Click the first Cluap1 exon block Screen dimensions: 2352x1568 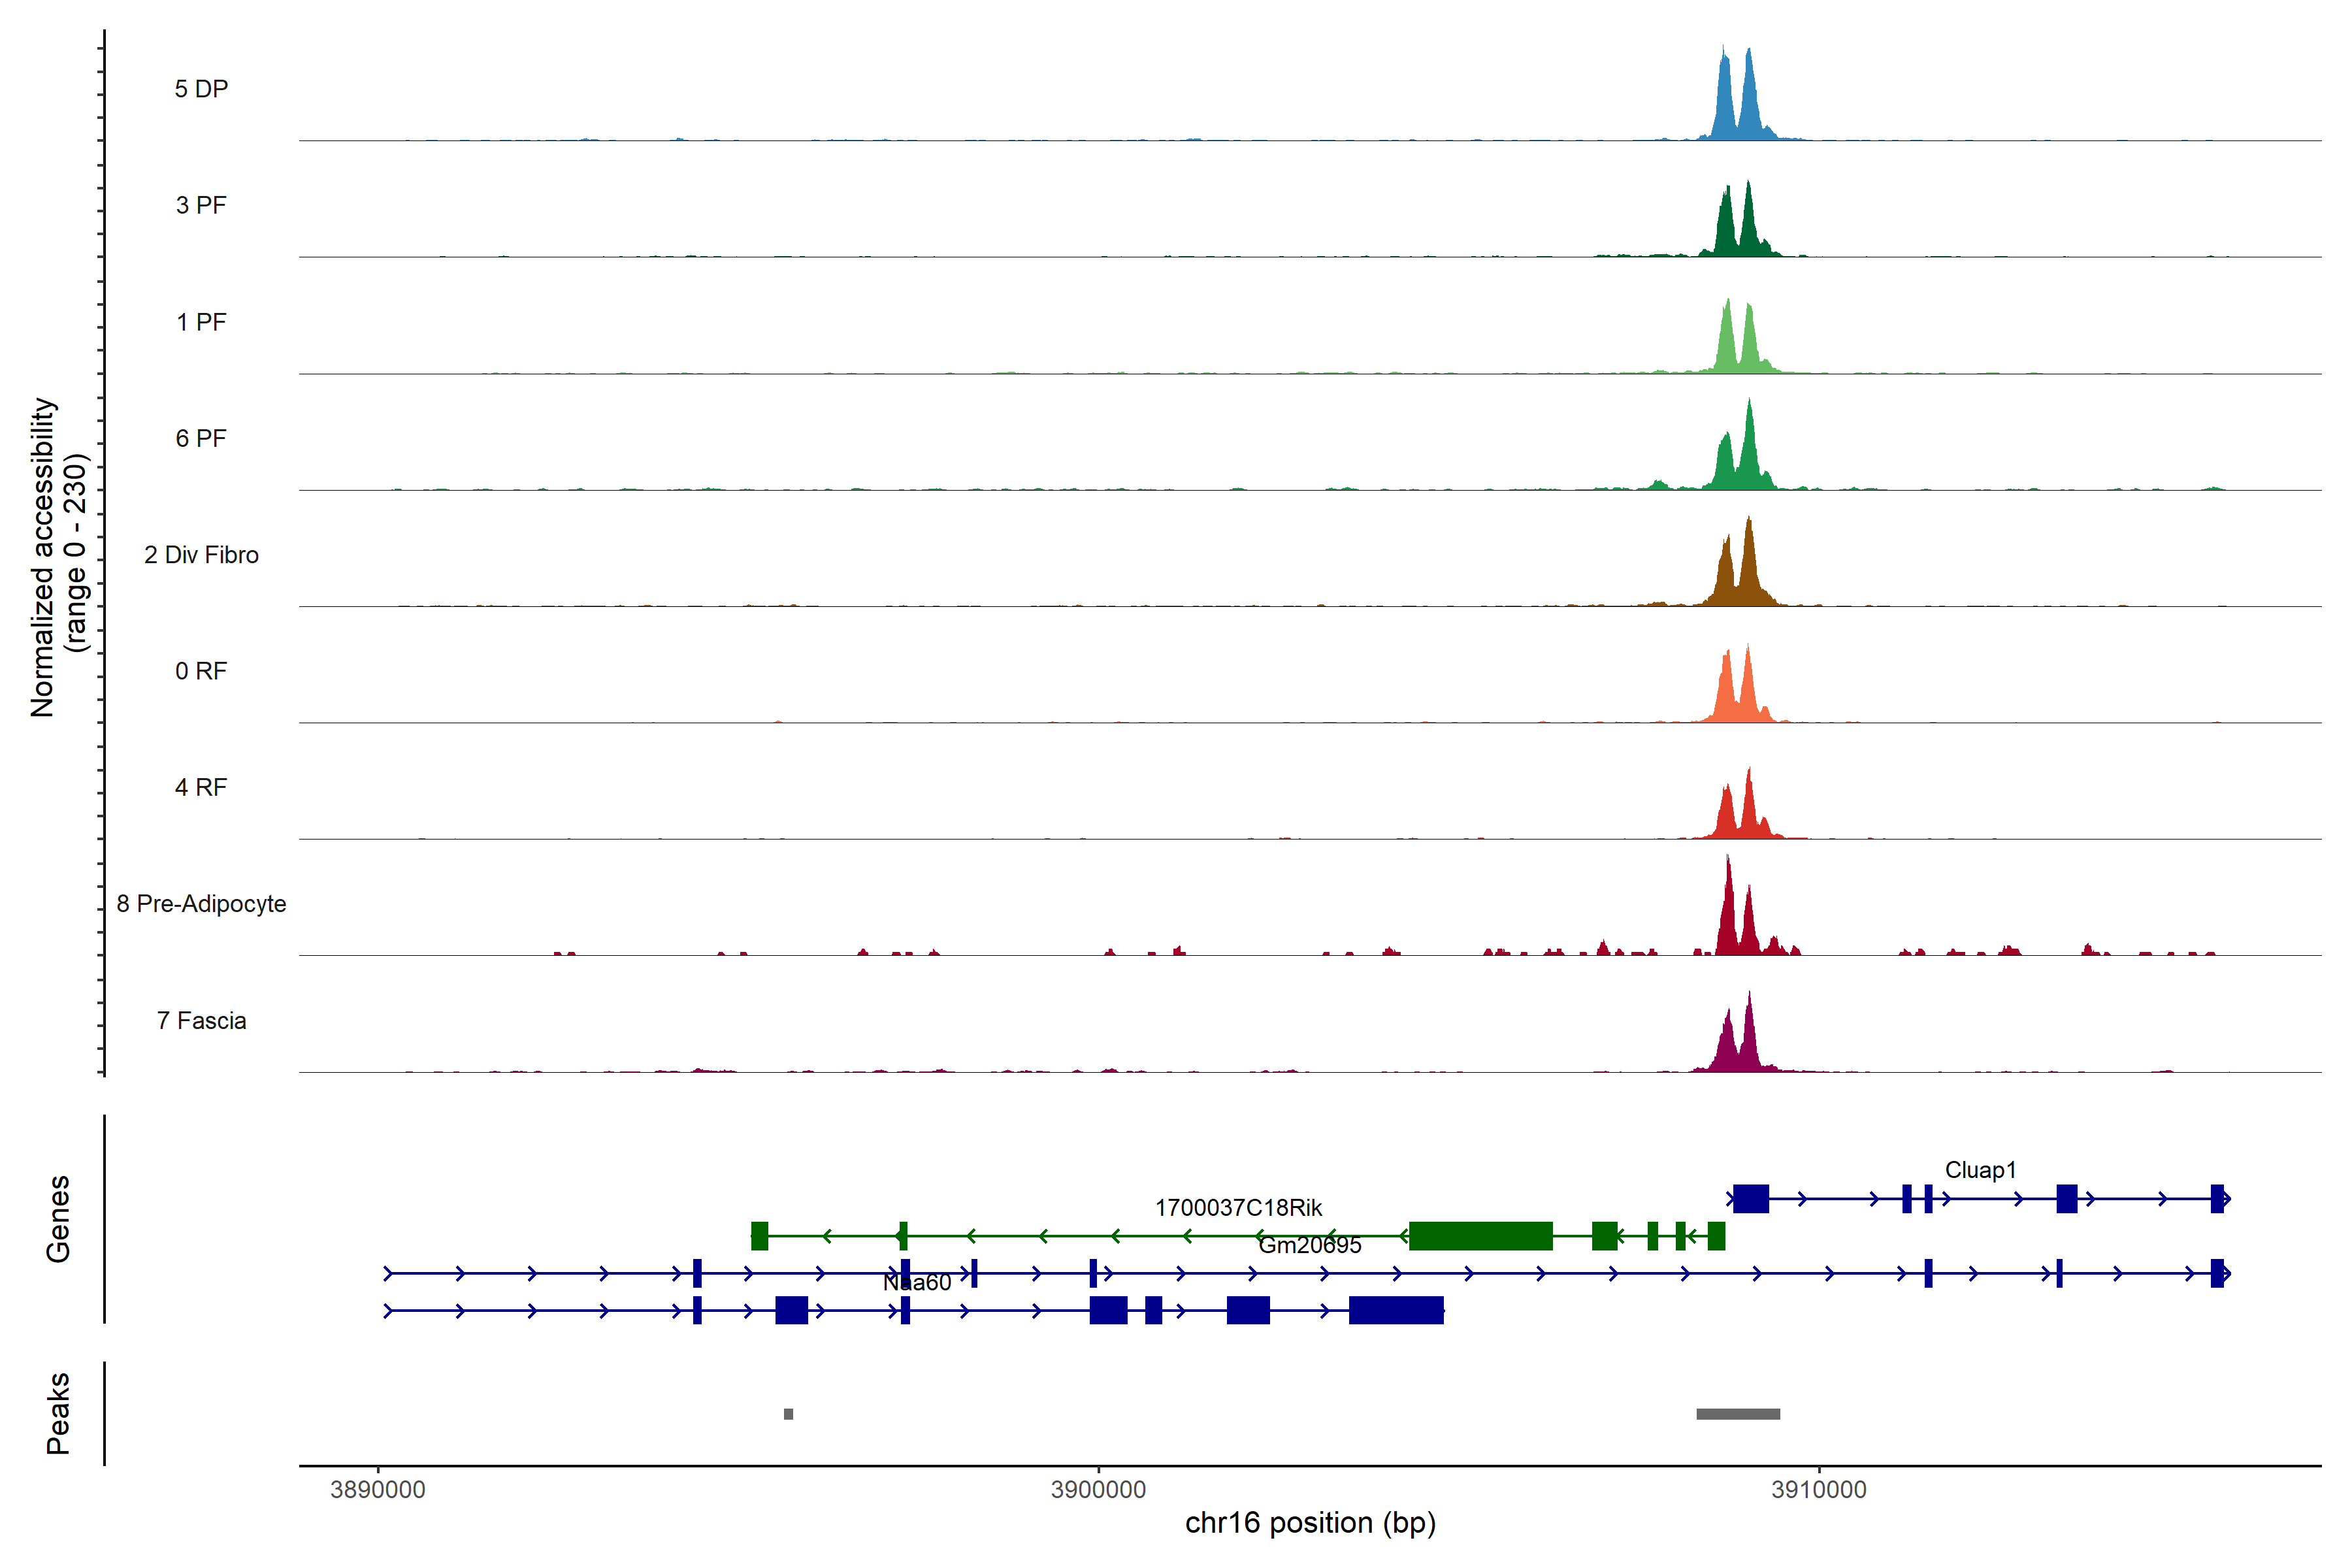coord(1750,1198)
